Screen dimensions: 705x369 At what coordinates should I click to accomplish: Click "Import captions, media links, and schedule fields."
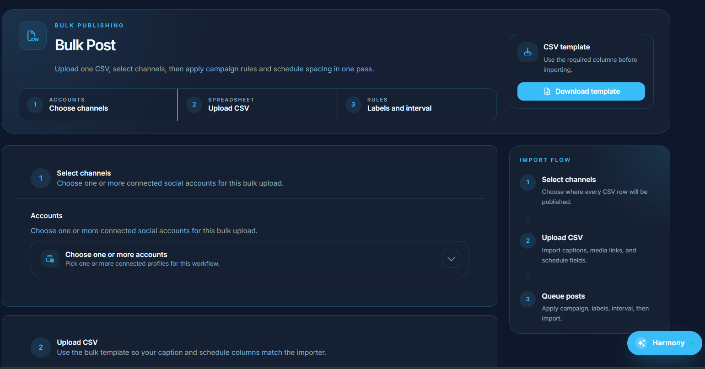pyautogui.click(x=589, y=255)
